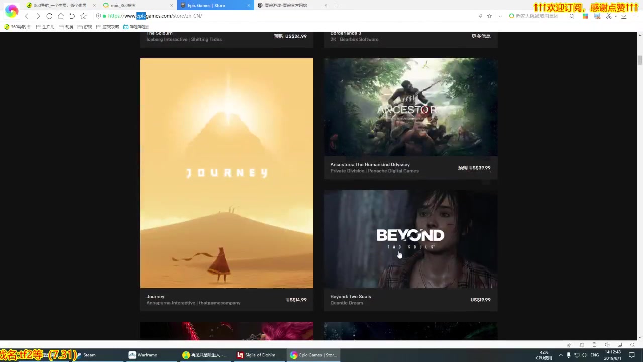
Task: Open the 游戏攻略 bookmarks folder
Action: (x=108, y=27)
